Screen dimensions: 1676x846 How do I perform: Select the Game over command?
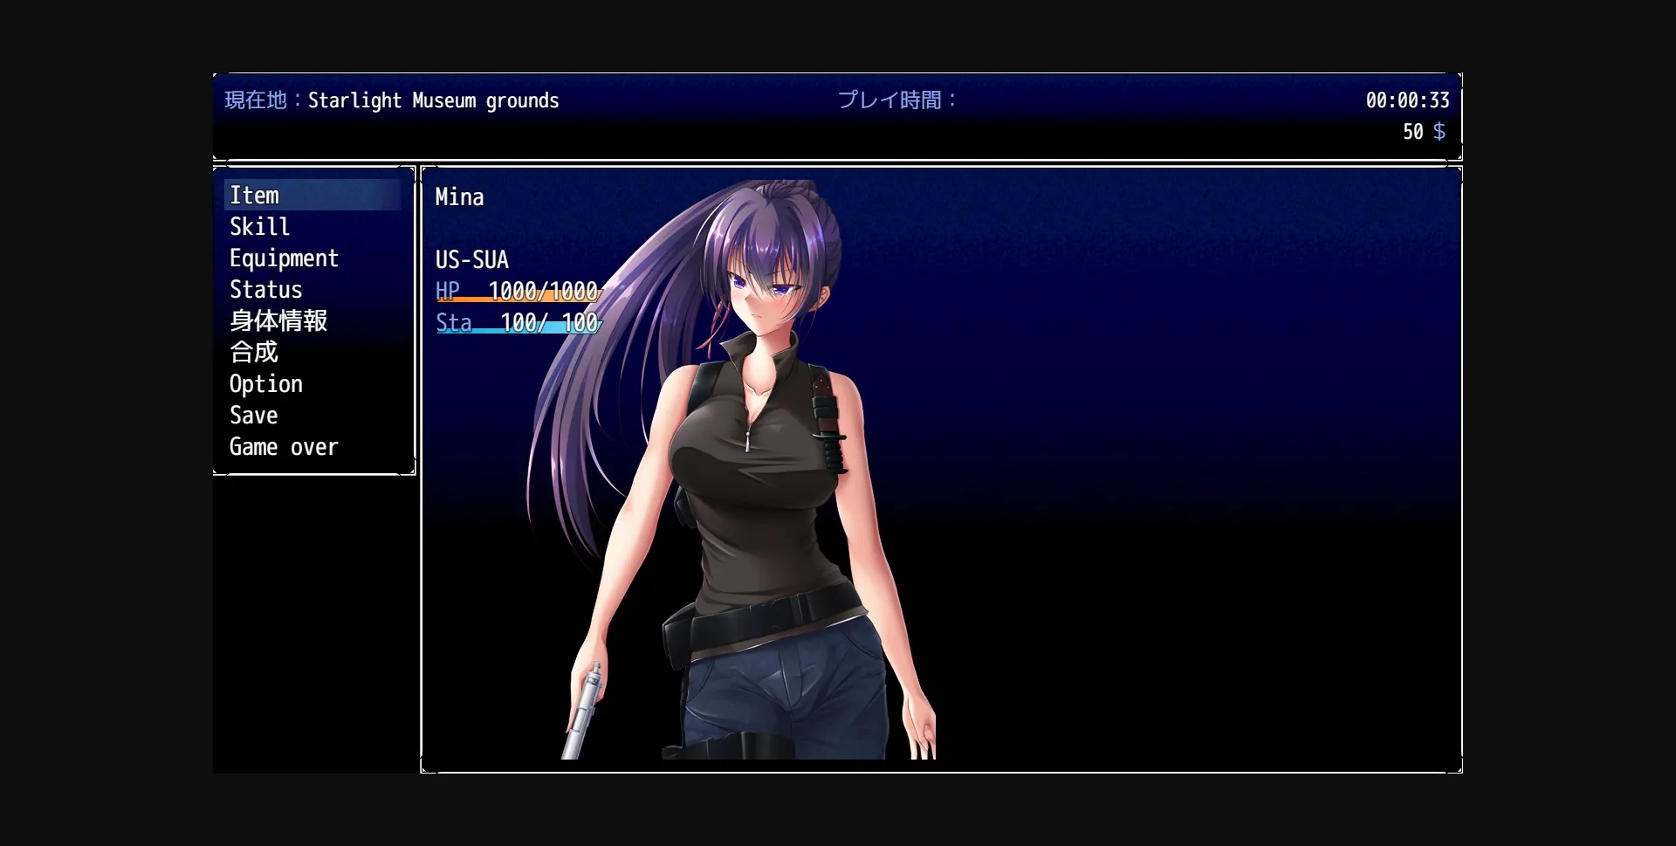[284, 447]
